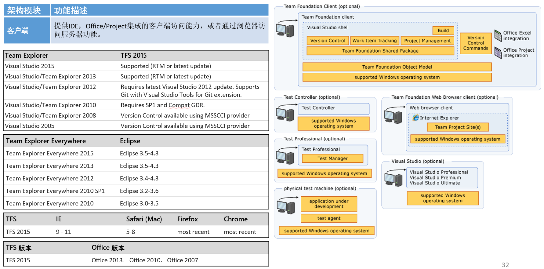Click the 客户端 cell
This screenshot has height=269, width=544.
coord(27,31)
